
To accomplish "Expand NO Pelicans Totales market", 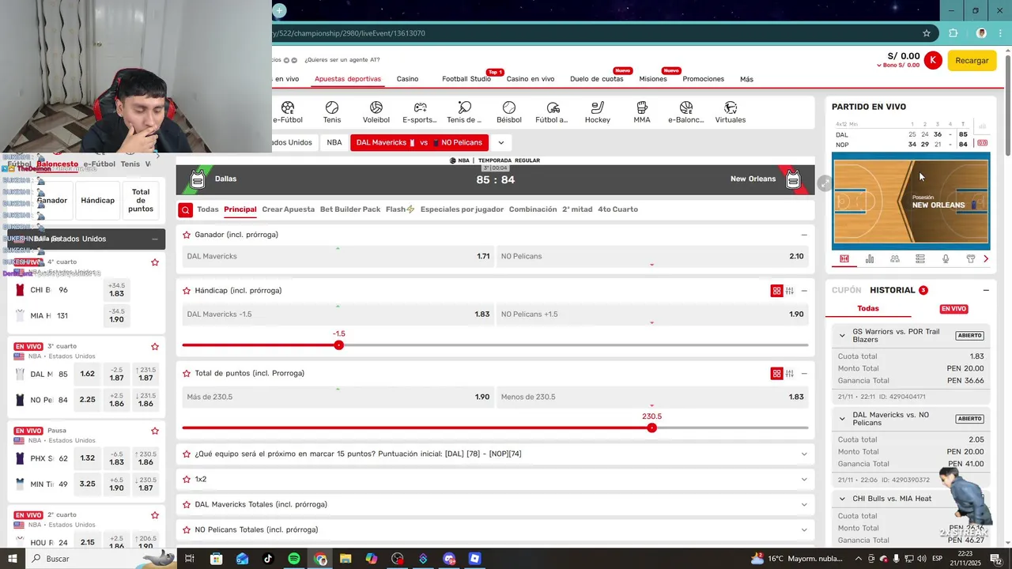I will [x=804, y=529].
